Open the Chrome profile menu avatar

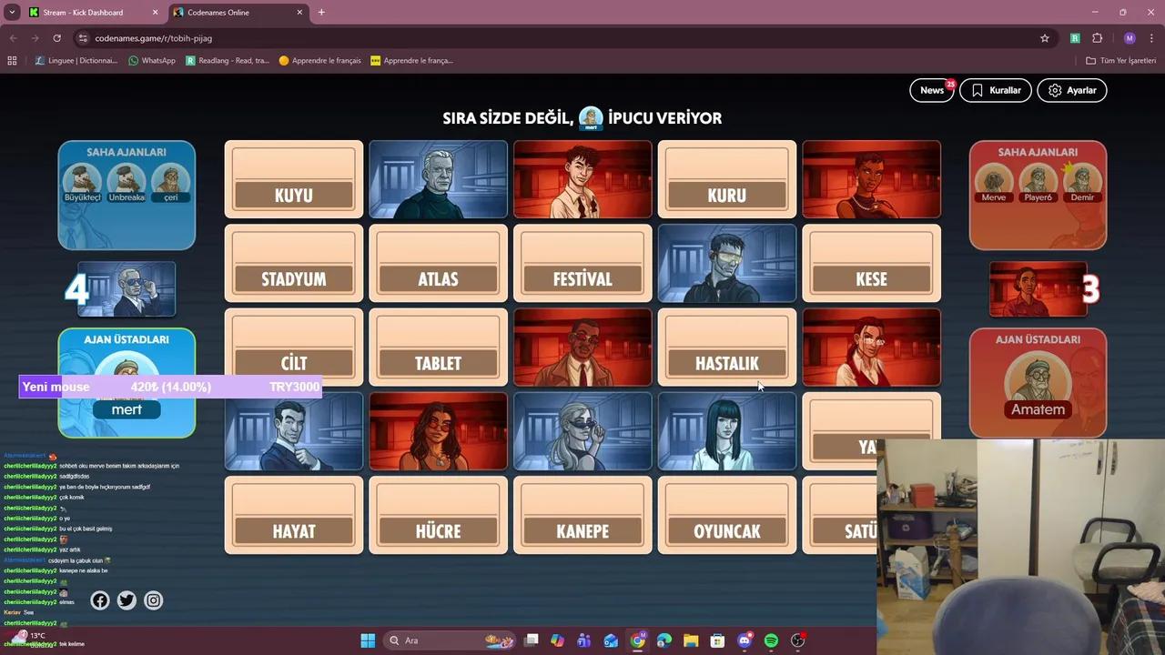pos(1130,38)
